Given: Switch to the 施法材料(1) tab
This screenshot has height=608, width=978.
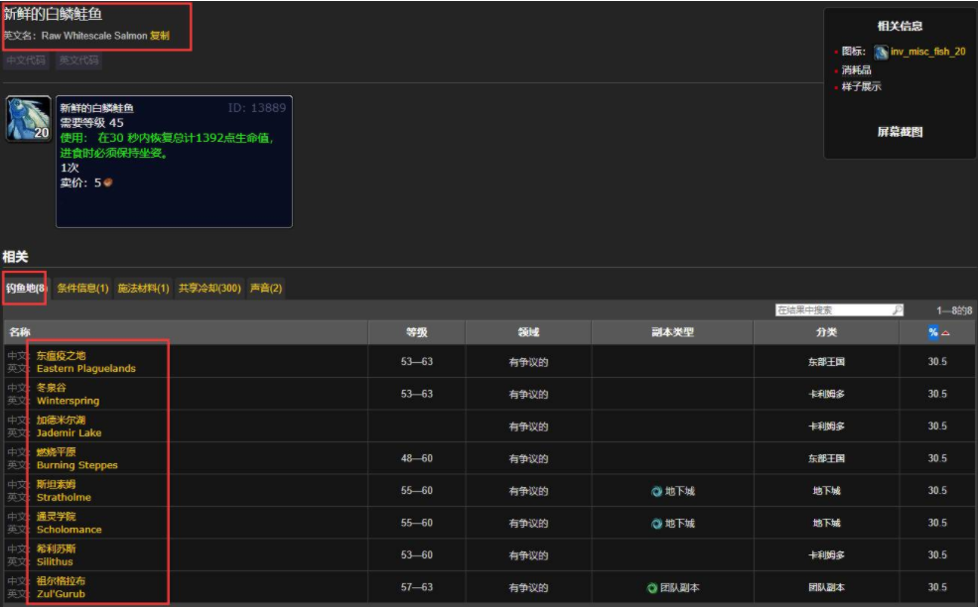Looking at the screenshot, I should click(x=143, y=288).
